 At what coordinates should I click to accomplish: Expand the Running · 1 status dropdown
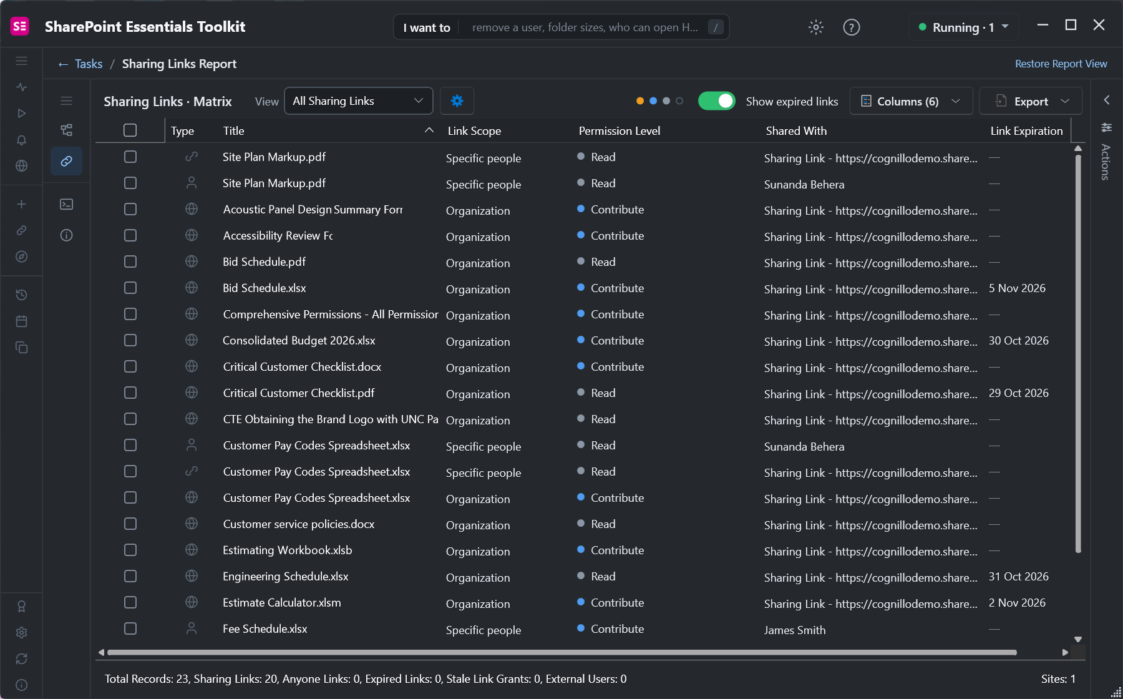click(964, 27)
